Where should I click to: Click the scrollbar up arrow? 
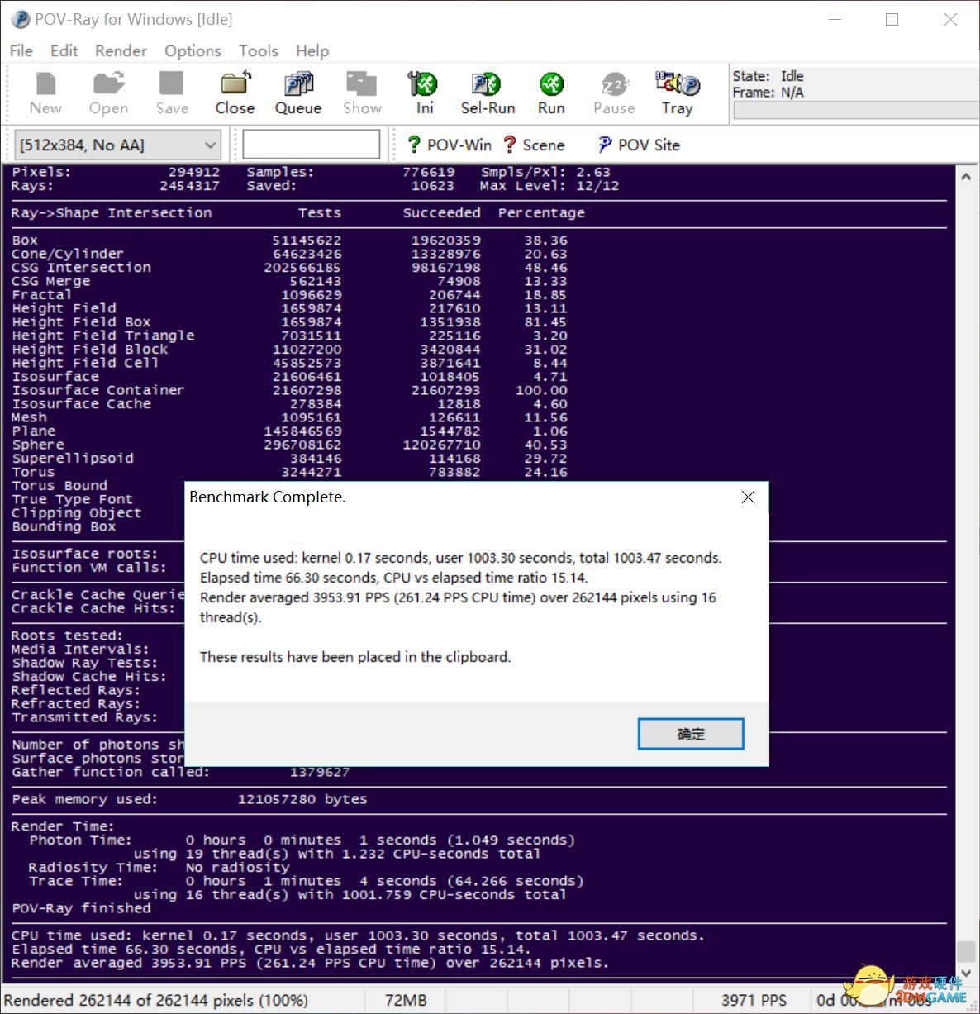click(x=965, y=176)
